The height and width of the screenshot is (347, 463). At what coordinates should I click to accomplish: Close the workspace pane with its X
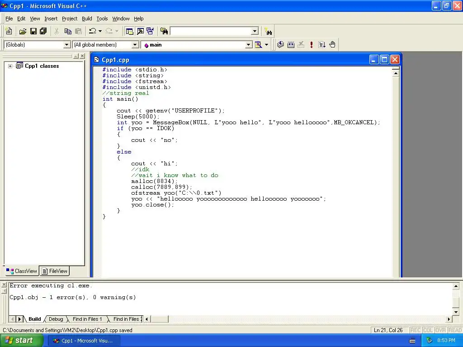coord(82,56)
